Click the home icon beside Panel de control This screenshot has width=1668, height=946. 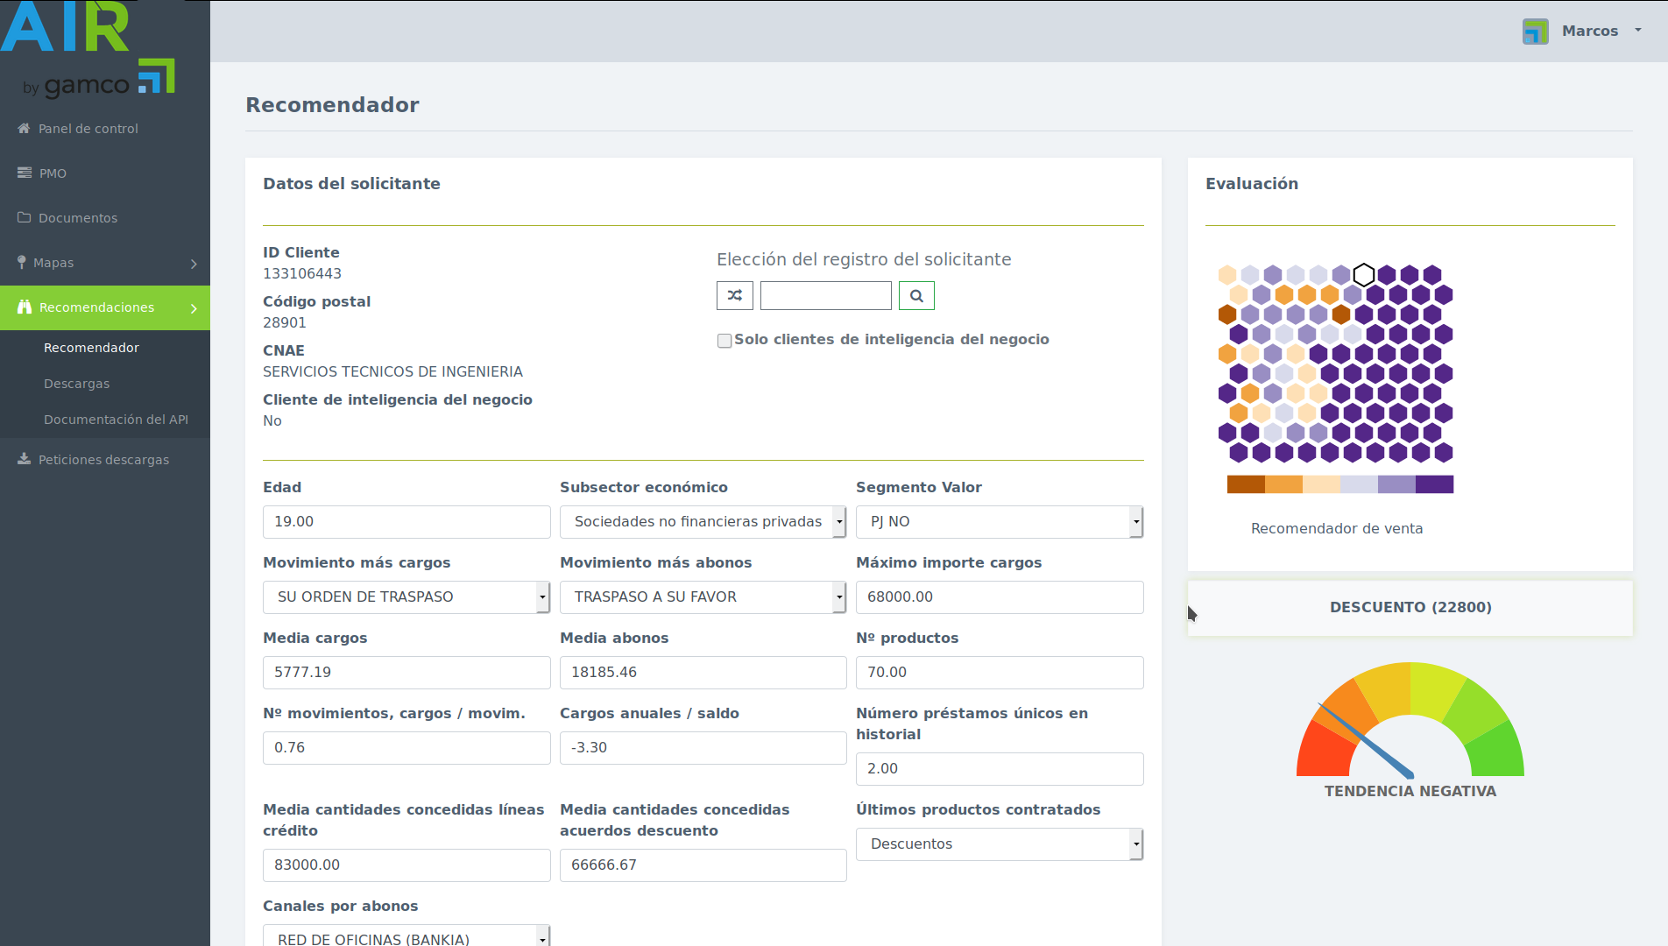24,128
